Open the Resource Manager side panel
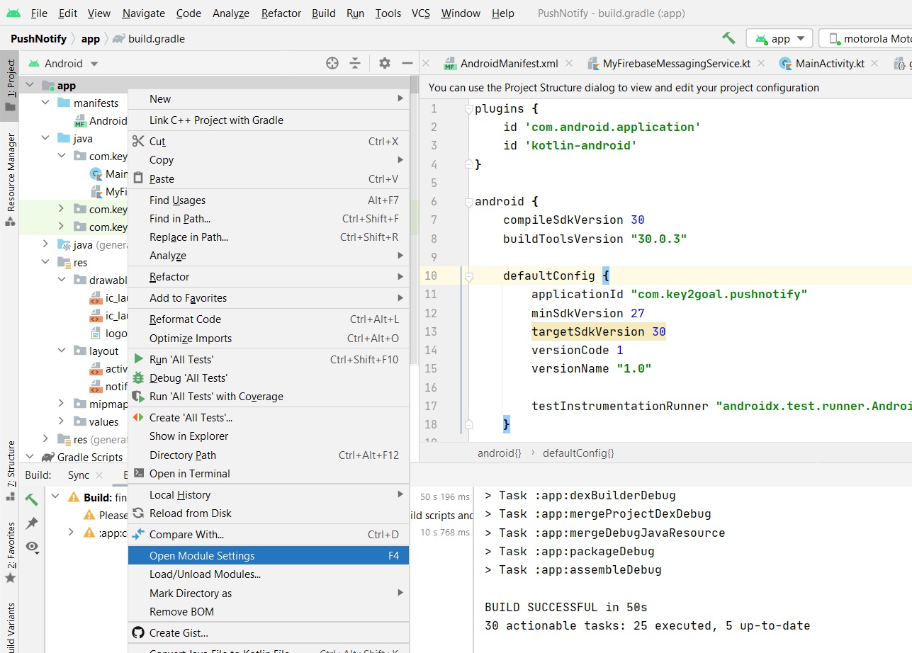 [10, 177]
